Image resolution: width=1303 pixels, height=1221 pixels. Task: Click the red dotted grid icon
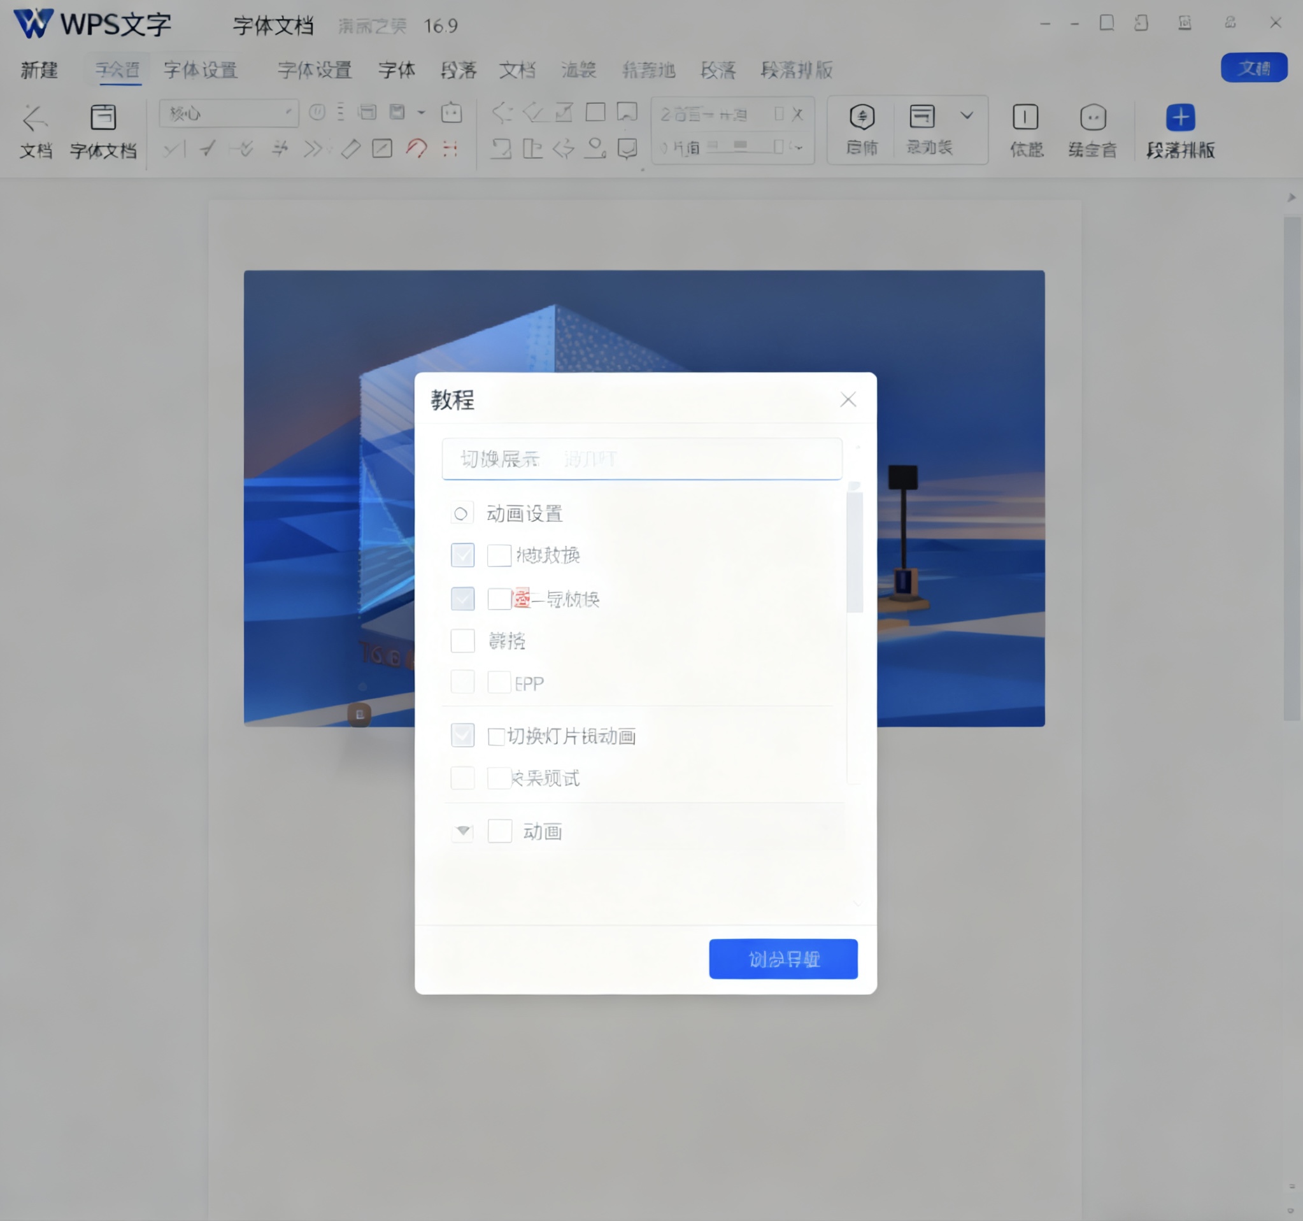[450, 149]
